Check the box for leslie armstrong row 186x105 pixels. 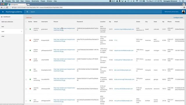[x=26, y=79]
